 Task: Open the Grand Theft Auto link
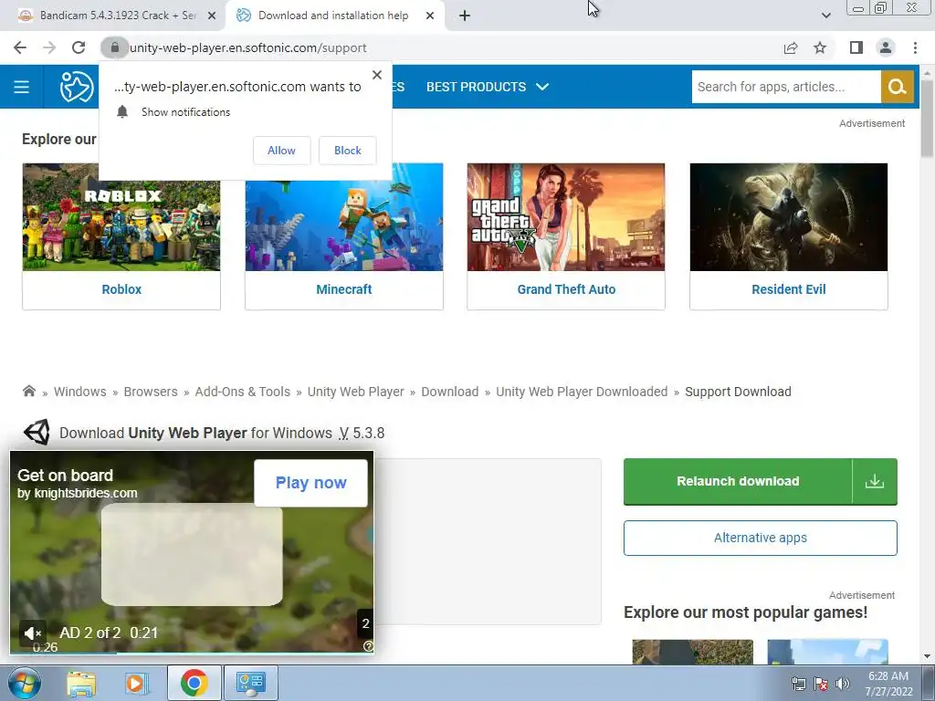click(x=566, y=289)
